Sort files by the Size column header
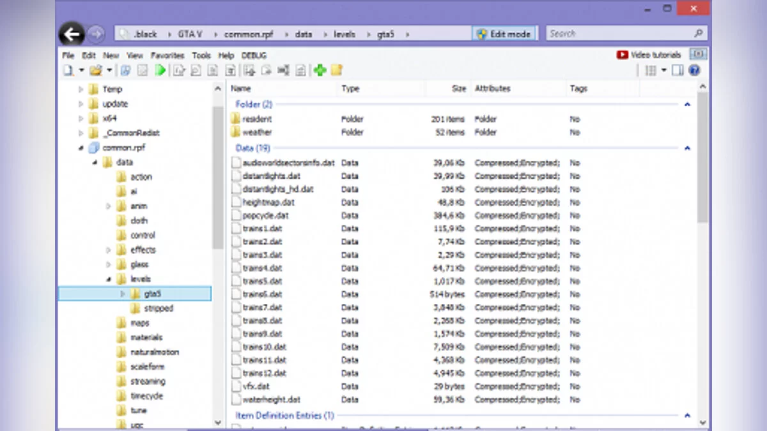Image resolution: width=767 pixels, height=431 pixels. pyautogui.click(x=458, y=89)
